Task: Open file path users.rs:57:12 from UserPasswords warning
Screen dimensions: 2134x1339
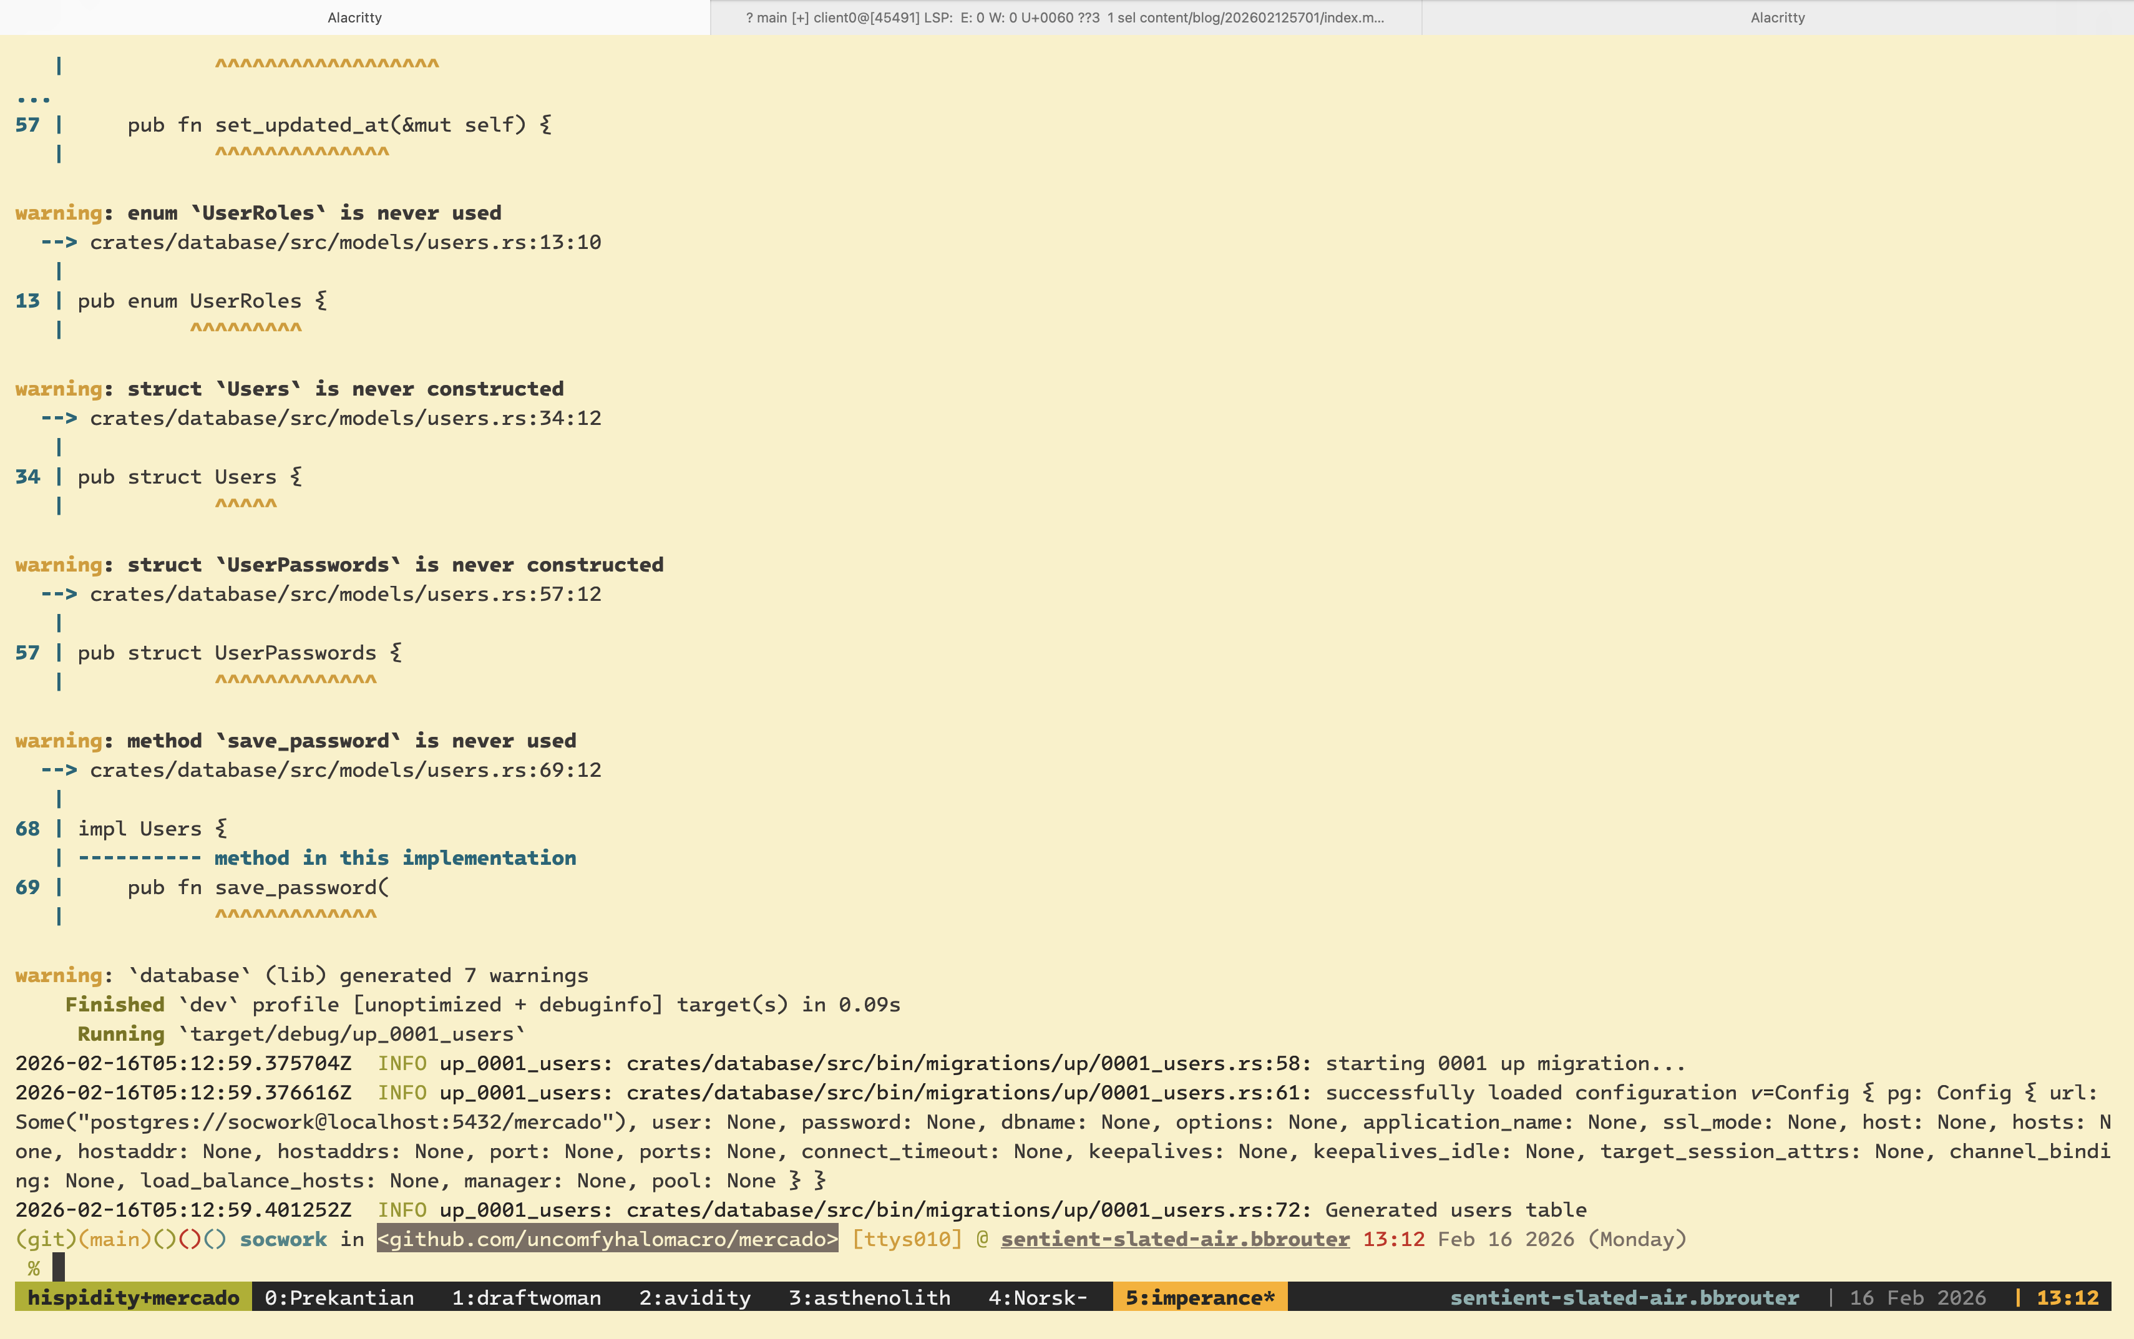Action: pyautogui.click(x=344, y=593)
